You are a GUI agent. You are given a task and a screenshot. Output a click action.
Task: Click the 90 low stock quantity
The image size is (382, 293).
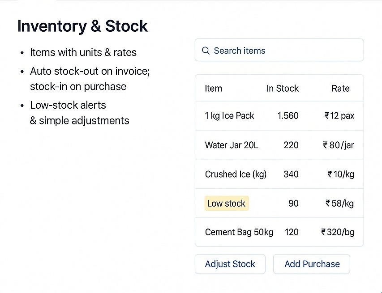pyautogui.click(x=293, y=203)
